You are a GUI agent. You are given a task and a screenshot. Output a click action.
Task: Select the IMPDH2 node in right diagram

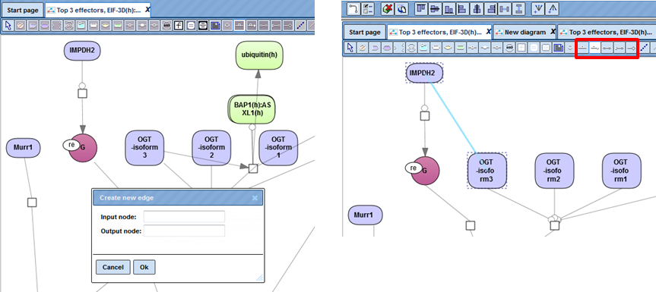pos(425,73)
